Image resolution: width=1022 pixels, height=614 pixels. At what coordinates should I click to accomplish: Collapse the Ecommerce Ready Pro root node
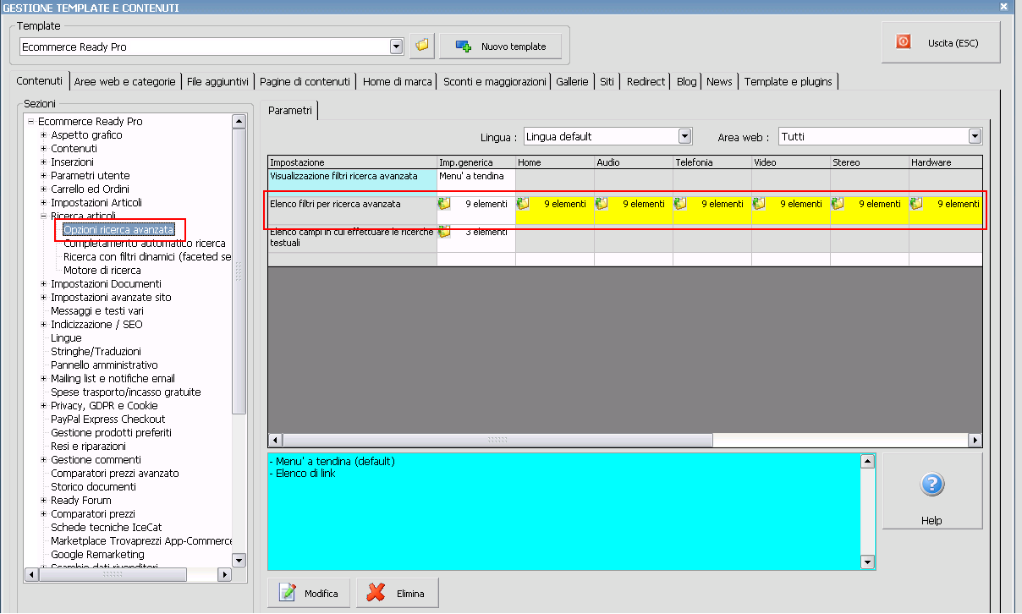tap(30, 122)
